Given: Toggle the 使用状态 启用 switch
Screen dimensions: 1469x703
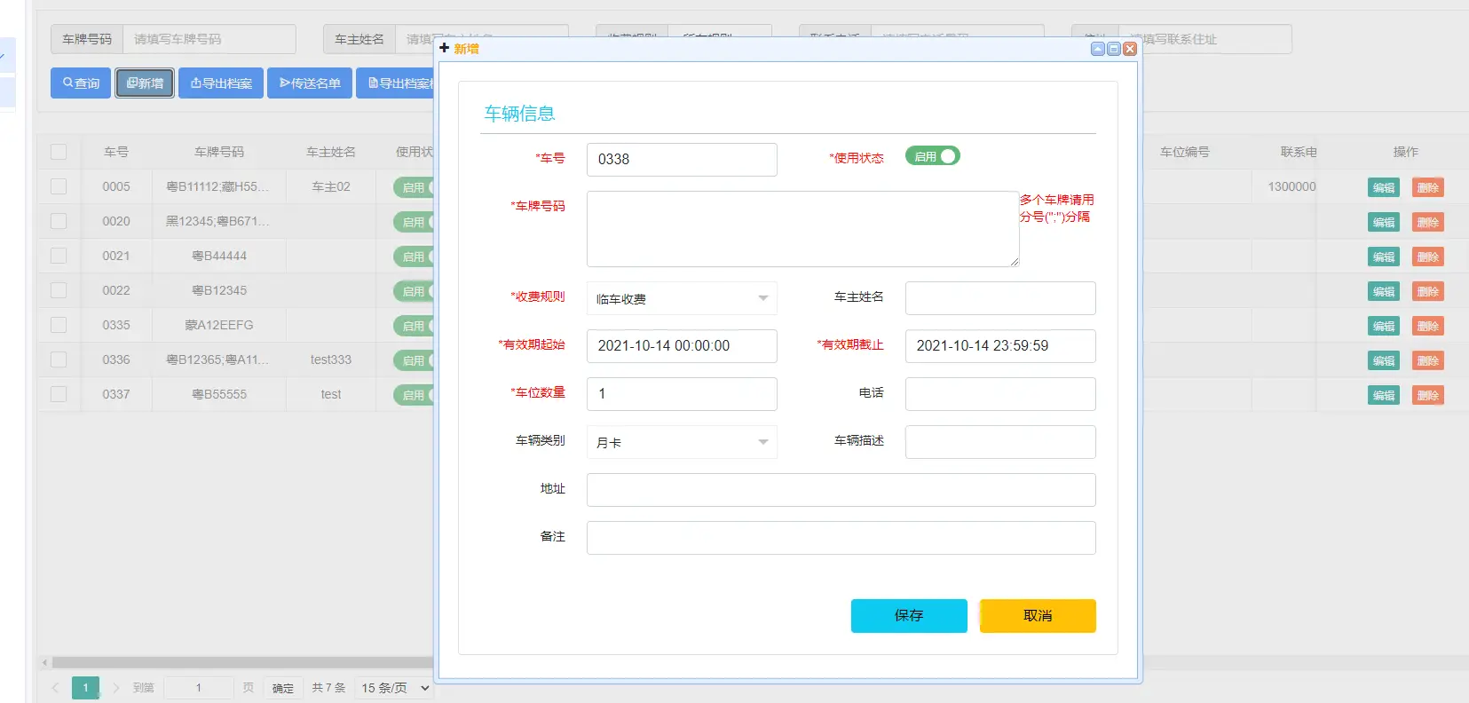Looking at the screenshot, I should click(x=932, y=156).
